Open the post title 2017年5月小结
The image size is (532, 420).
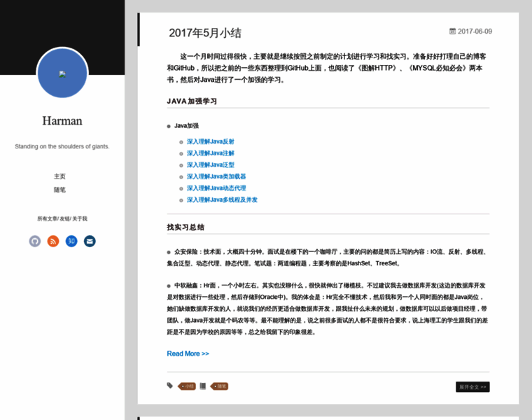[205, 33]
